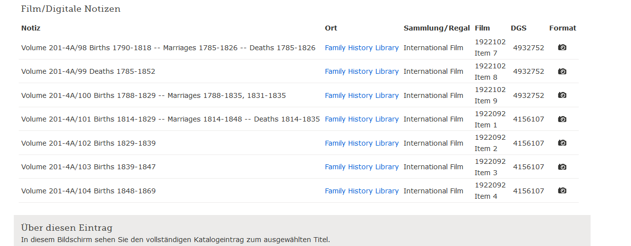
Task: Open camera icon for Births 1839-1847
Action: pos(562,167)
